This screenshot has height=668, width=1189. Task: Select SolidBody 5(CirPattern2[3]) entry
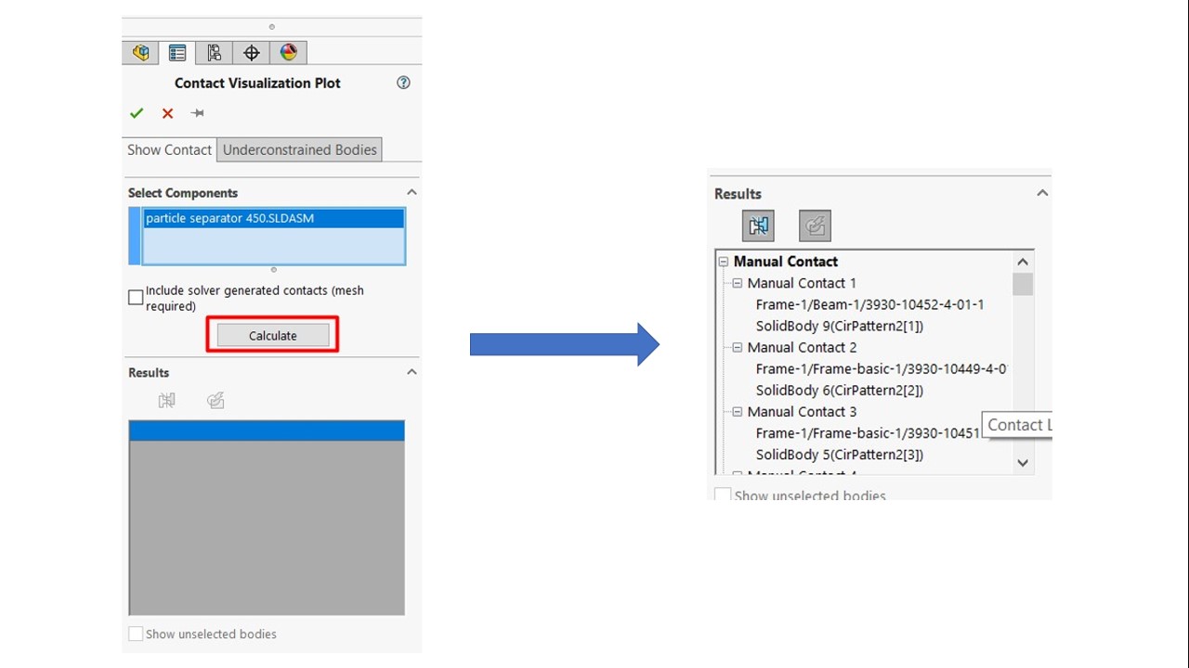(x=839, y=454)
